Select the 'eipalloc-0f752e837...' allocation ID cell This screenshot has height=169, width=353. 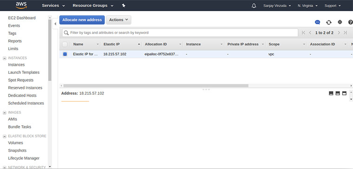click(x=162, y=54)
